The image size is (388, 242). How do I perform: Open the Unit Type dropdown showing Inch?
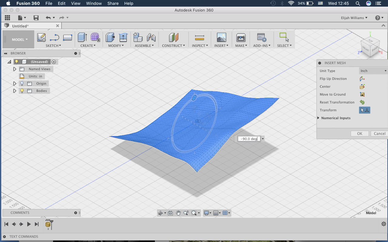(x=373, y=71)
